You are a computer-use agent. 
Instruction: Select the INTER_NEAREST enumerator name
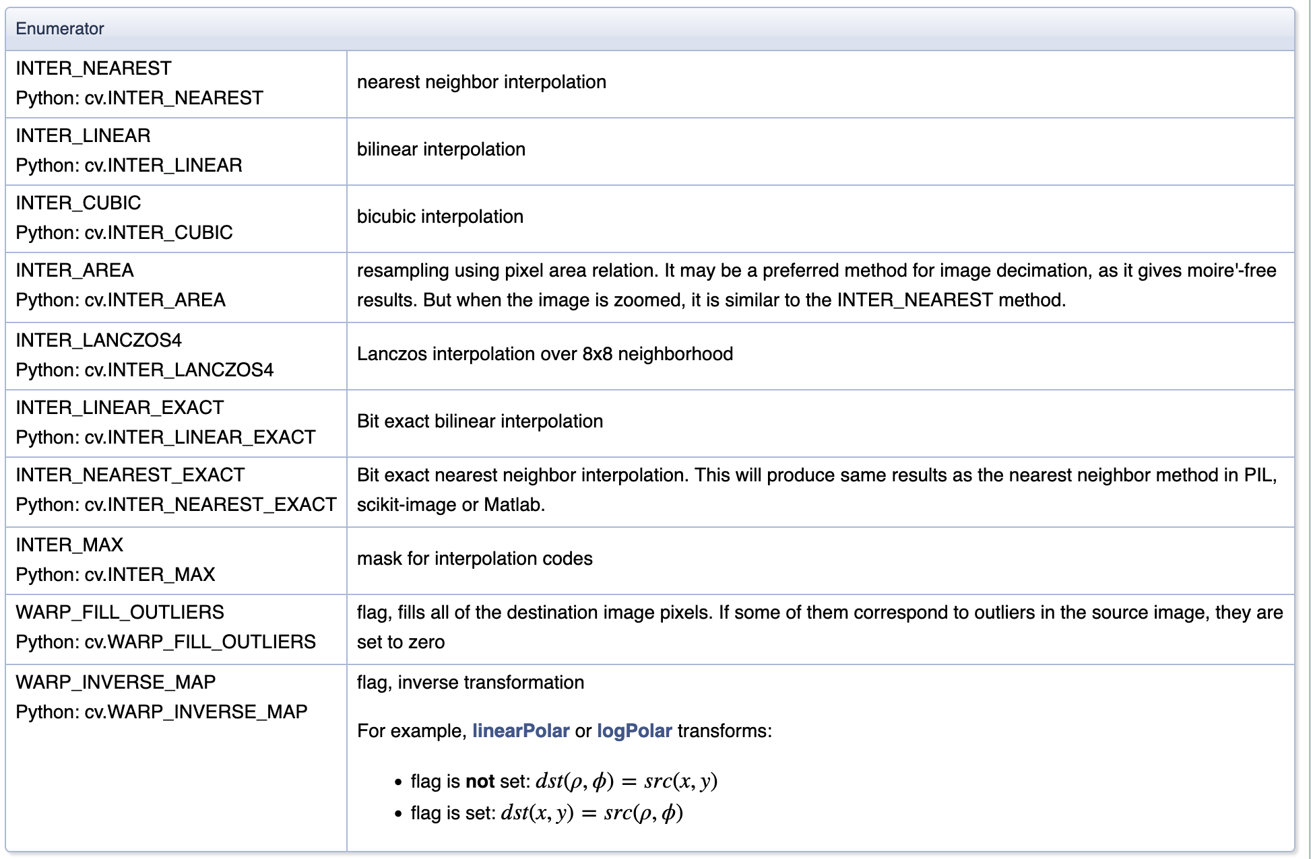pyautogui.click(x=94, y=68)
